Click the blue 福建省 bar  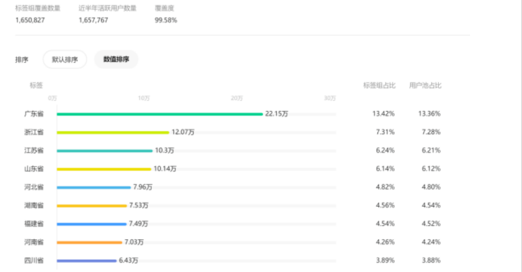click(x=91, y=224)
